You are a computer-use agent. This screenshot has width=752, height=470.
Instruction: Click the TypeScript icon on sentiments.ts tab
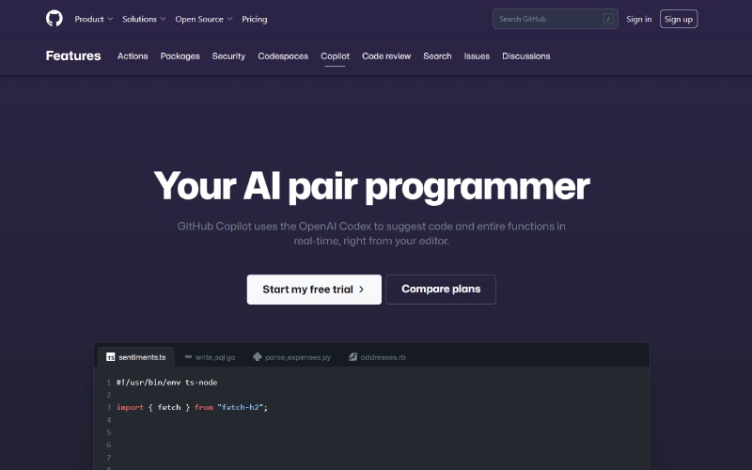(x=110, y=357)
